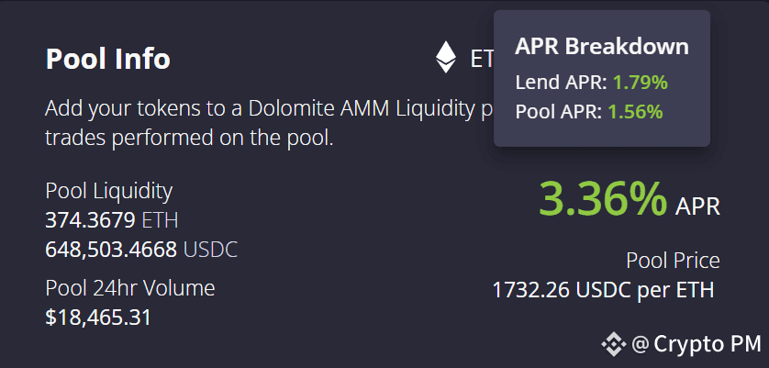Click the Pool Price label
The height and width of the screenshot is (368, 769).
pyautogui.click(x=673, y=261)
